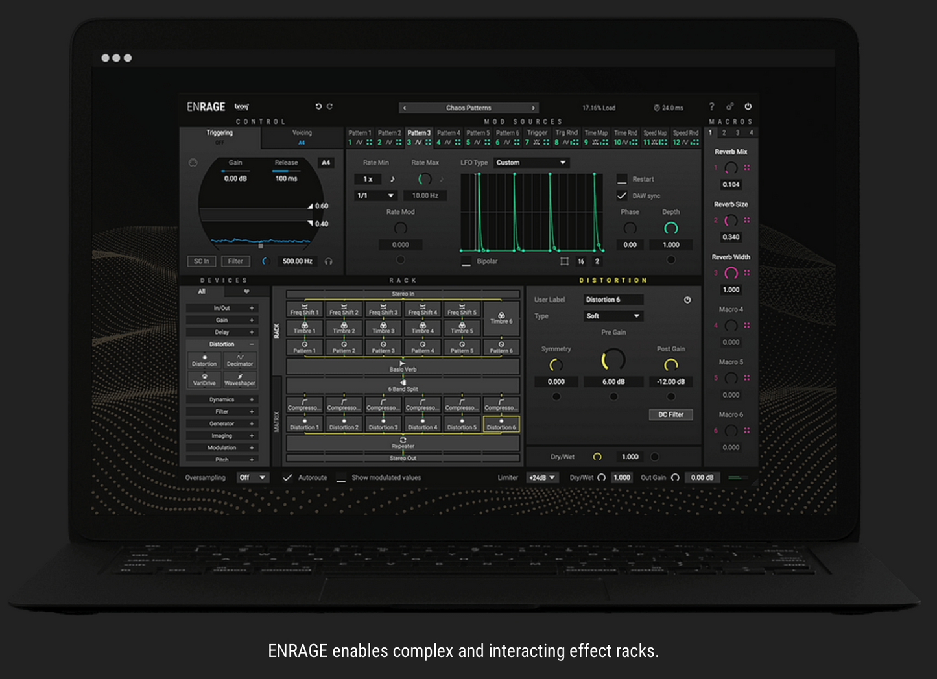Enable Show modulated values checkbox
937x679 pixels.
[341, 478]
